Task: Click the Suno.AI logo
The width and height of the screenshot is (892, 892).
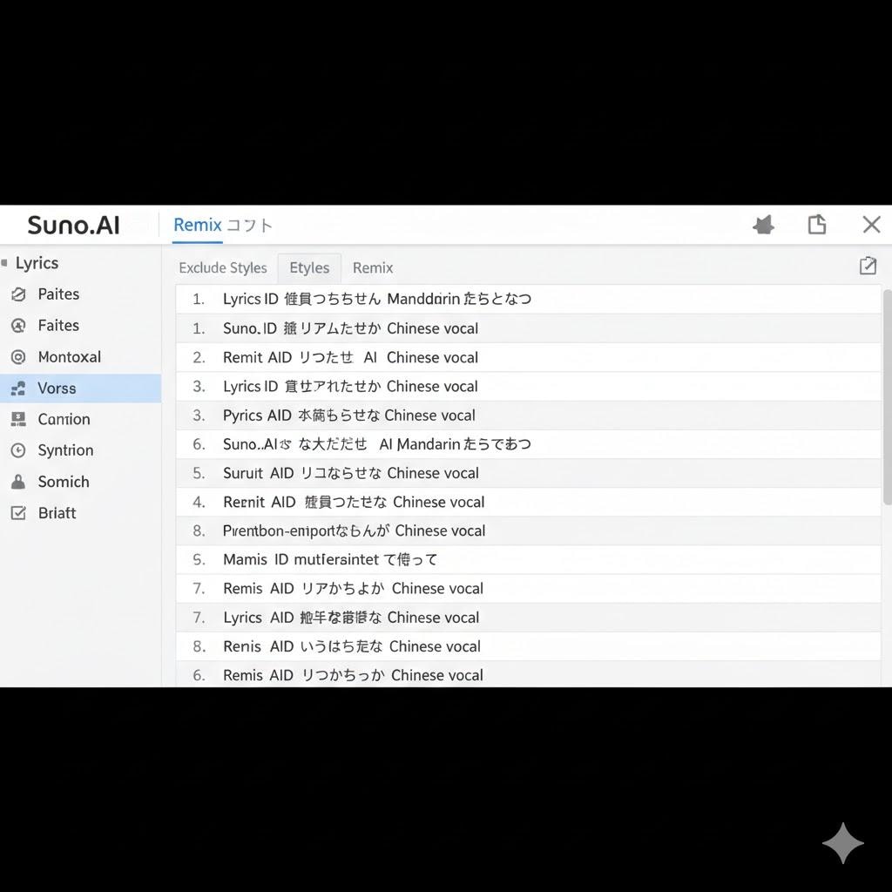Action: tap(73, 224)
